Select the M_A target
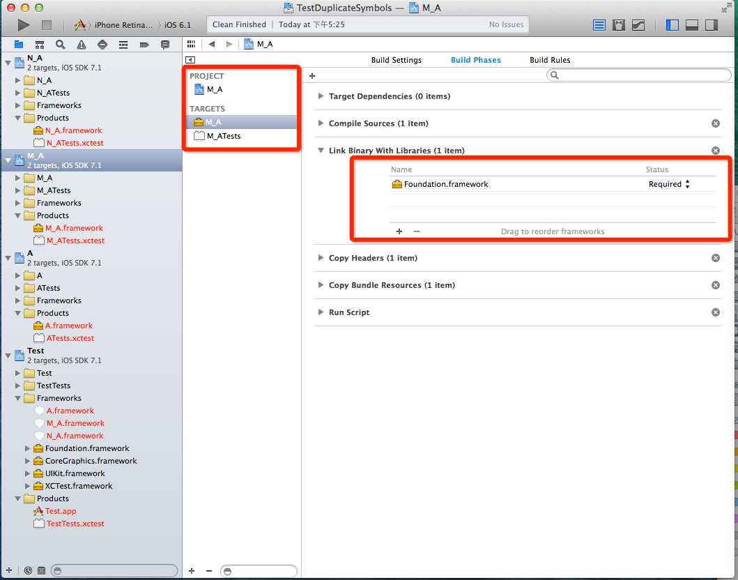Screen dimensions: 738x580 point(240,122)
